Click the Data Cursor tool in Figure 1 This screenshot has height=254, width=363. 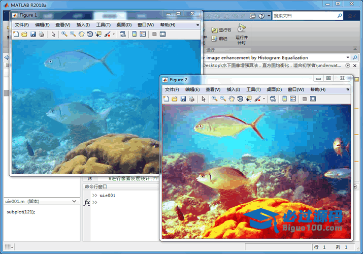(x=98, y=35)
